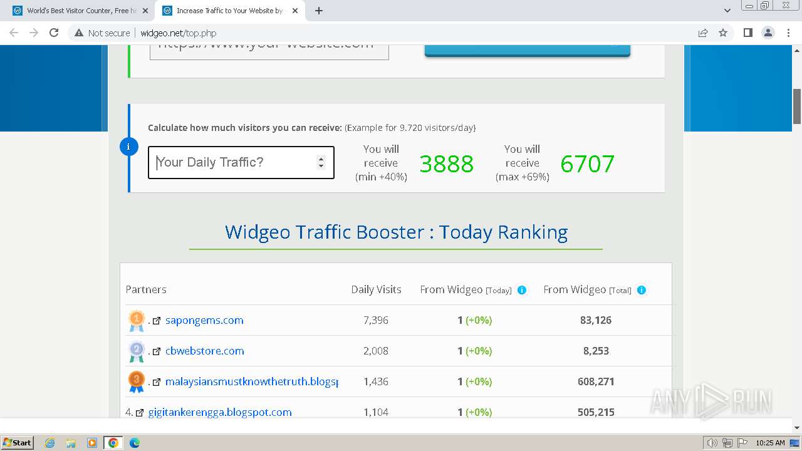Viewport: 802px width, 451px height.
Task: Launch Microsoft Edge from the taskbar
Action: click(135, 443)
